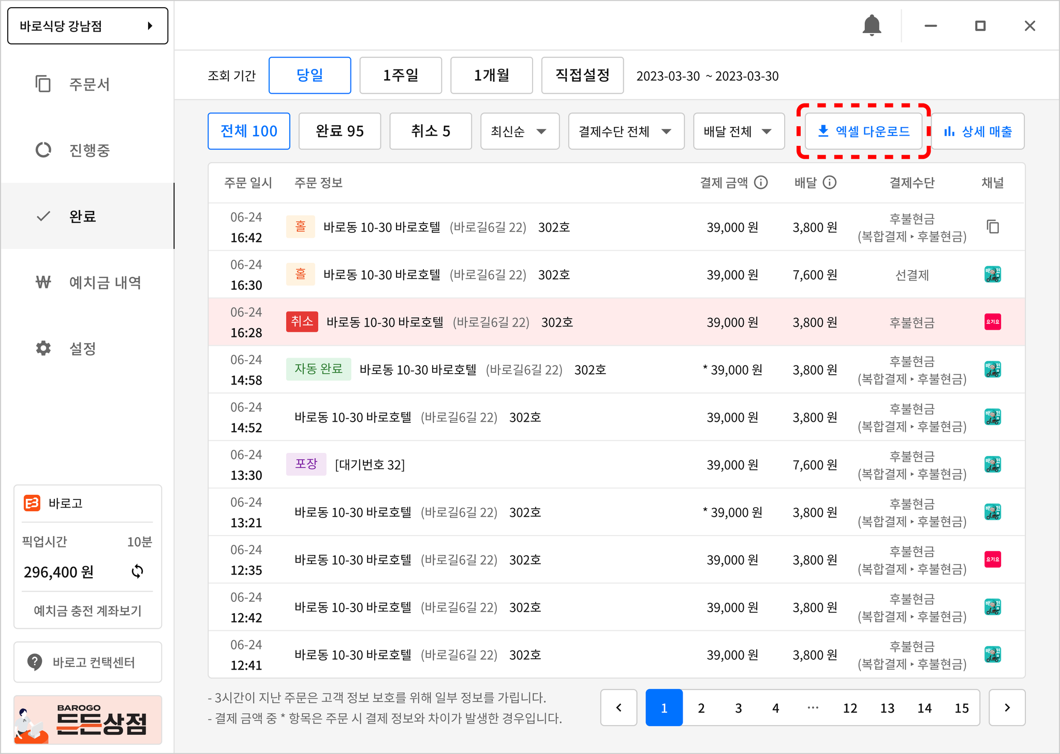Image resolution: width=1060 pixels, height=754 pixels.
Task: Click info icon next to 결제 금액
Action: pyautogui.click(x=761, y=182)
